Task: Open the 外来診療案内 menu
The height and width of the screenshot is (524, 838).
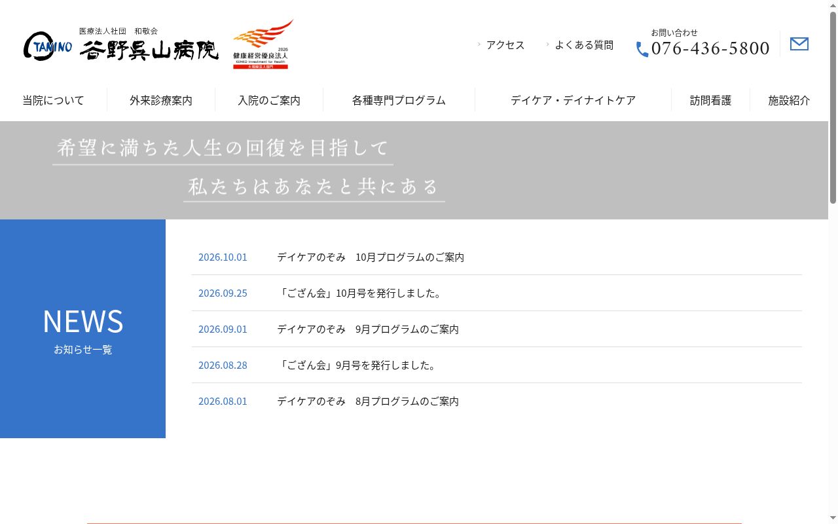Action: click(161, 100)
